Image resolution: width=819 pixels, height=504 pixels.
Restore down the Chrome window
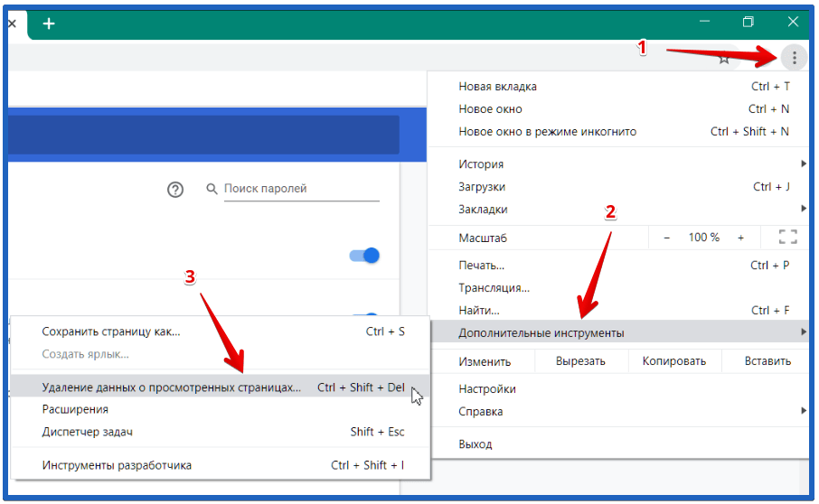748,22
